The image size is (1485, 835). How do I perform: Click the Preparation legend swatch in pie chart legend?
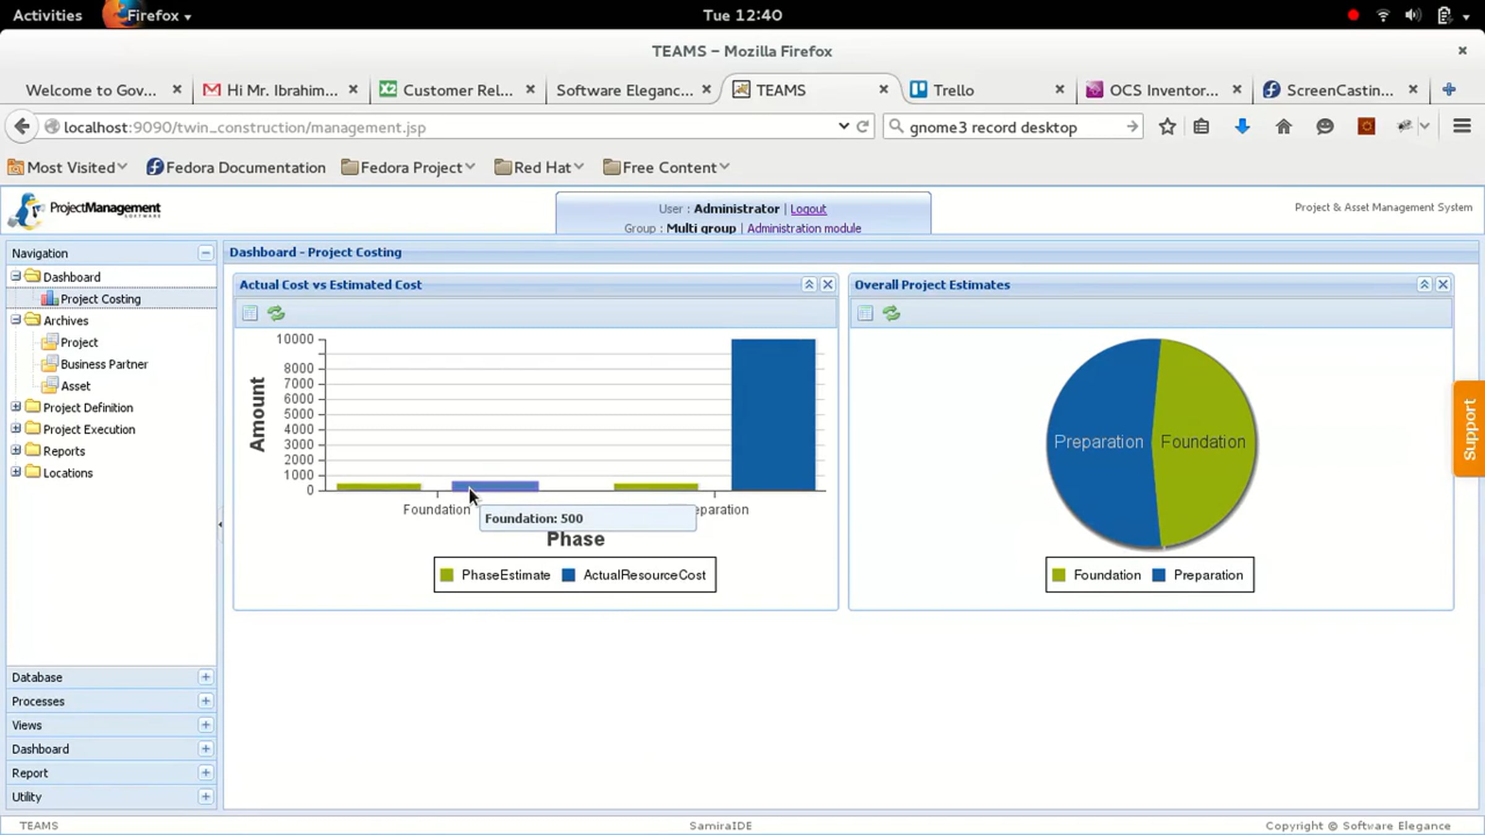(1159, 575)
